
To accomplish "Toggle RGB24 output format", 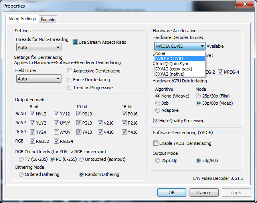I will click(56, 141).
